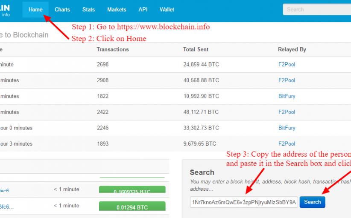Viewport: 351px width, 218px height.
Task: Open the Charts menu item
Action: (x=62, y=9)
